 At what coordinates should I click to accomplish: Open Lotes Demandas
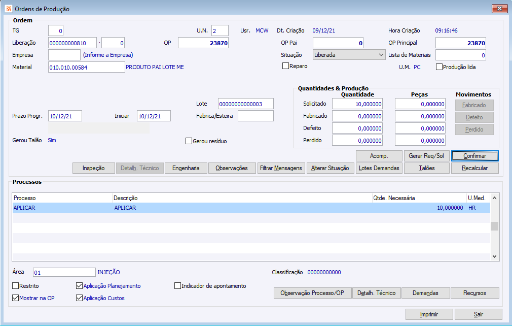(x=379, y=168)
